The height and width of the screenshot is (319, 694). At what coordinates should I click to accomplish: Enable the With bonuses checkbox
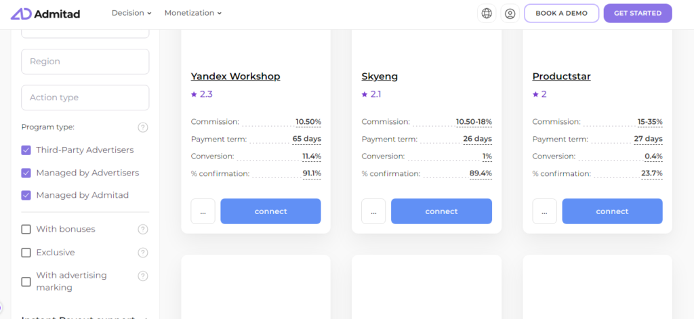pos(26,229)
